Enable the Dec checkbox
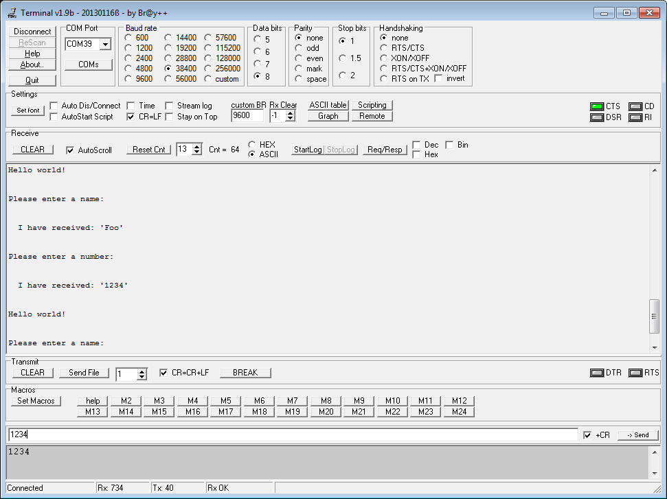 point(417,145)
